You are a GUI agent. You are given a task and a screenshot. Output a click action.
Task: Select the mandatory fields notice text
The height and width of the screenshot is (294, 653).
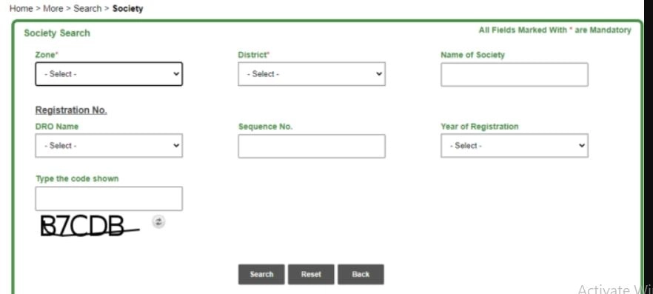point(555,30)
